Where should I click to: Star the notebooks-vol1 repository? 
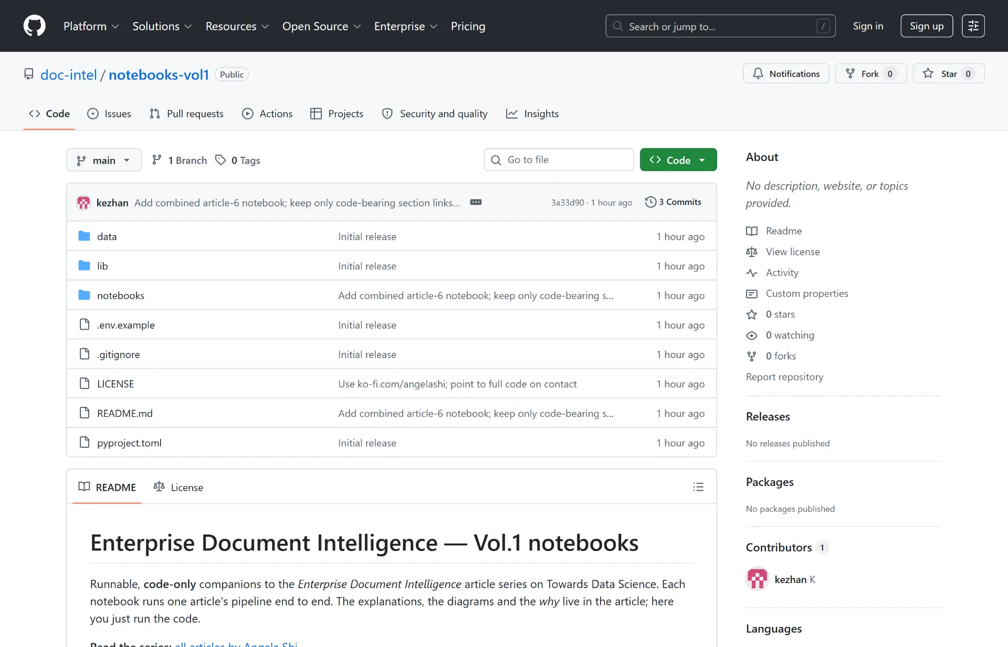[x=949, y=73]
